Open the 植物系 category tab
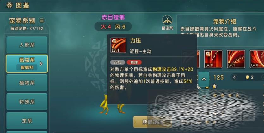264x133 pixels. click(x=27, y=83)
